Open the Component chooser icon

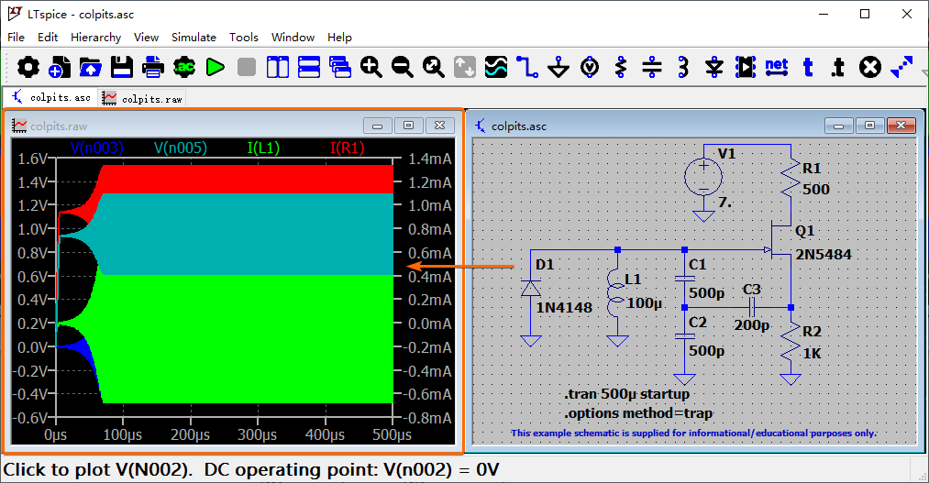(746, 67)
